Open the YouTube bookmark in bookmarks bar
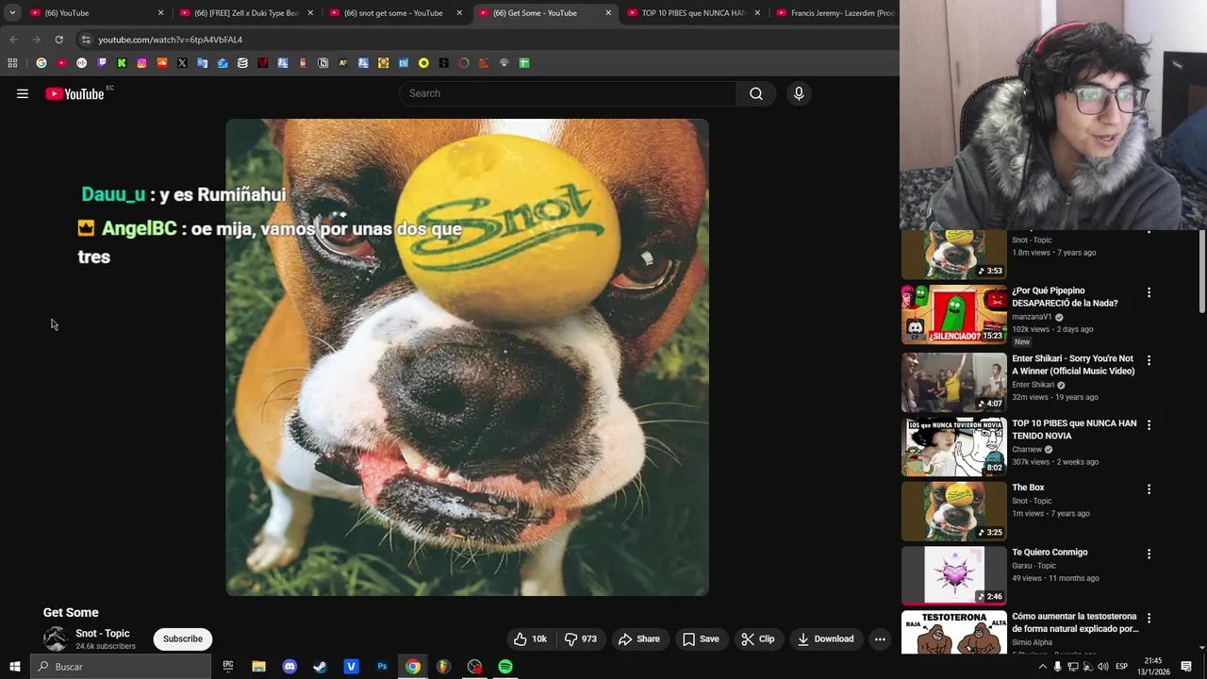Viewport: 1207px width, 679px height. pos(61,63)
